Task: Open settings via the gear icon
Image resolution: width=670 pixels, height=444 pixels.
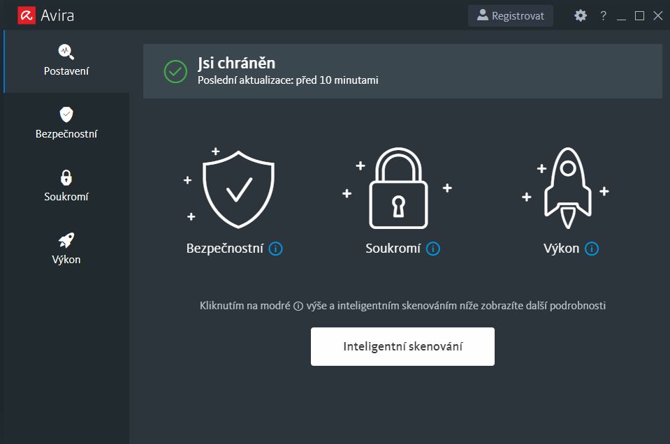Action: [581, 15]
